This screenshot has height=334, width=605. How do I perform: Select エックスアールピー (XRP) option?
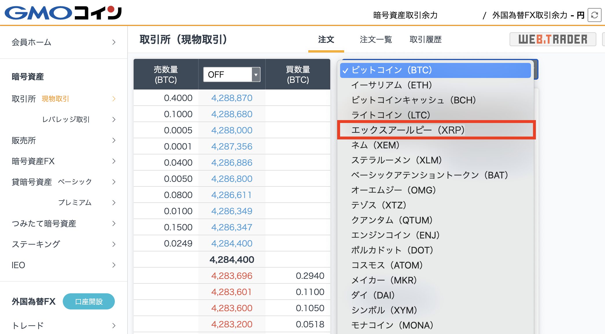(436, 130)
